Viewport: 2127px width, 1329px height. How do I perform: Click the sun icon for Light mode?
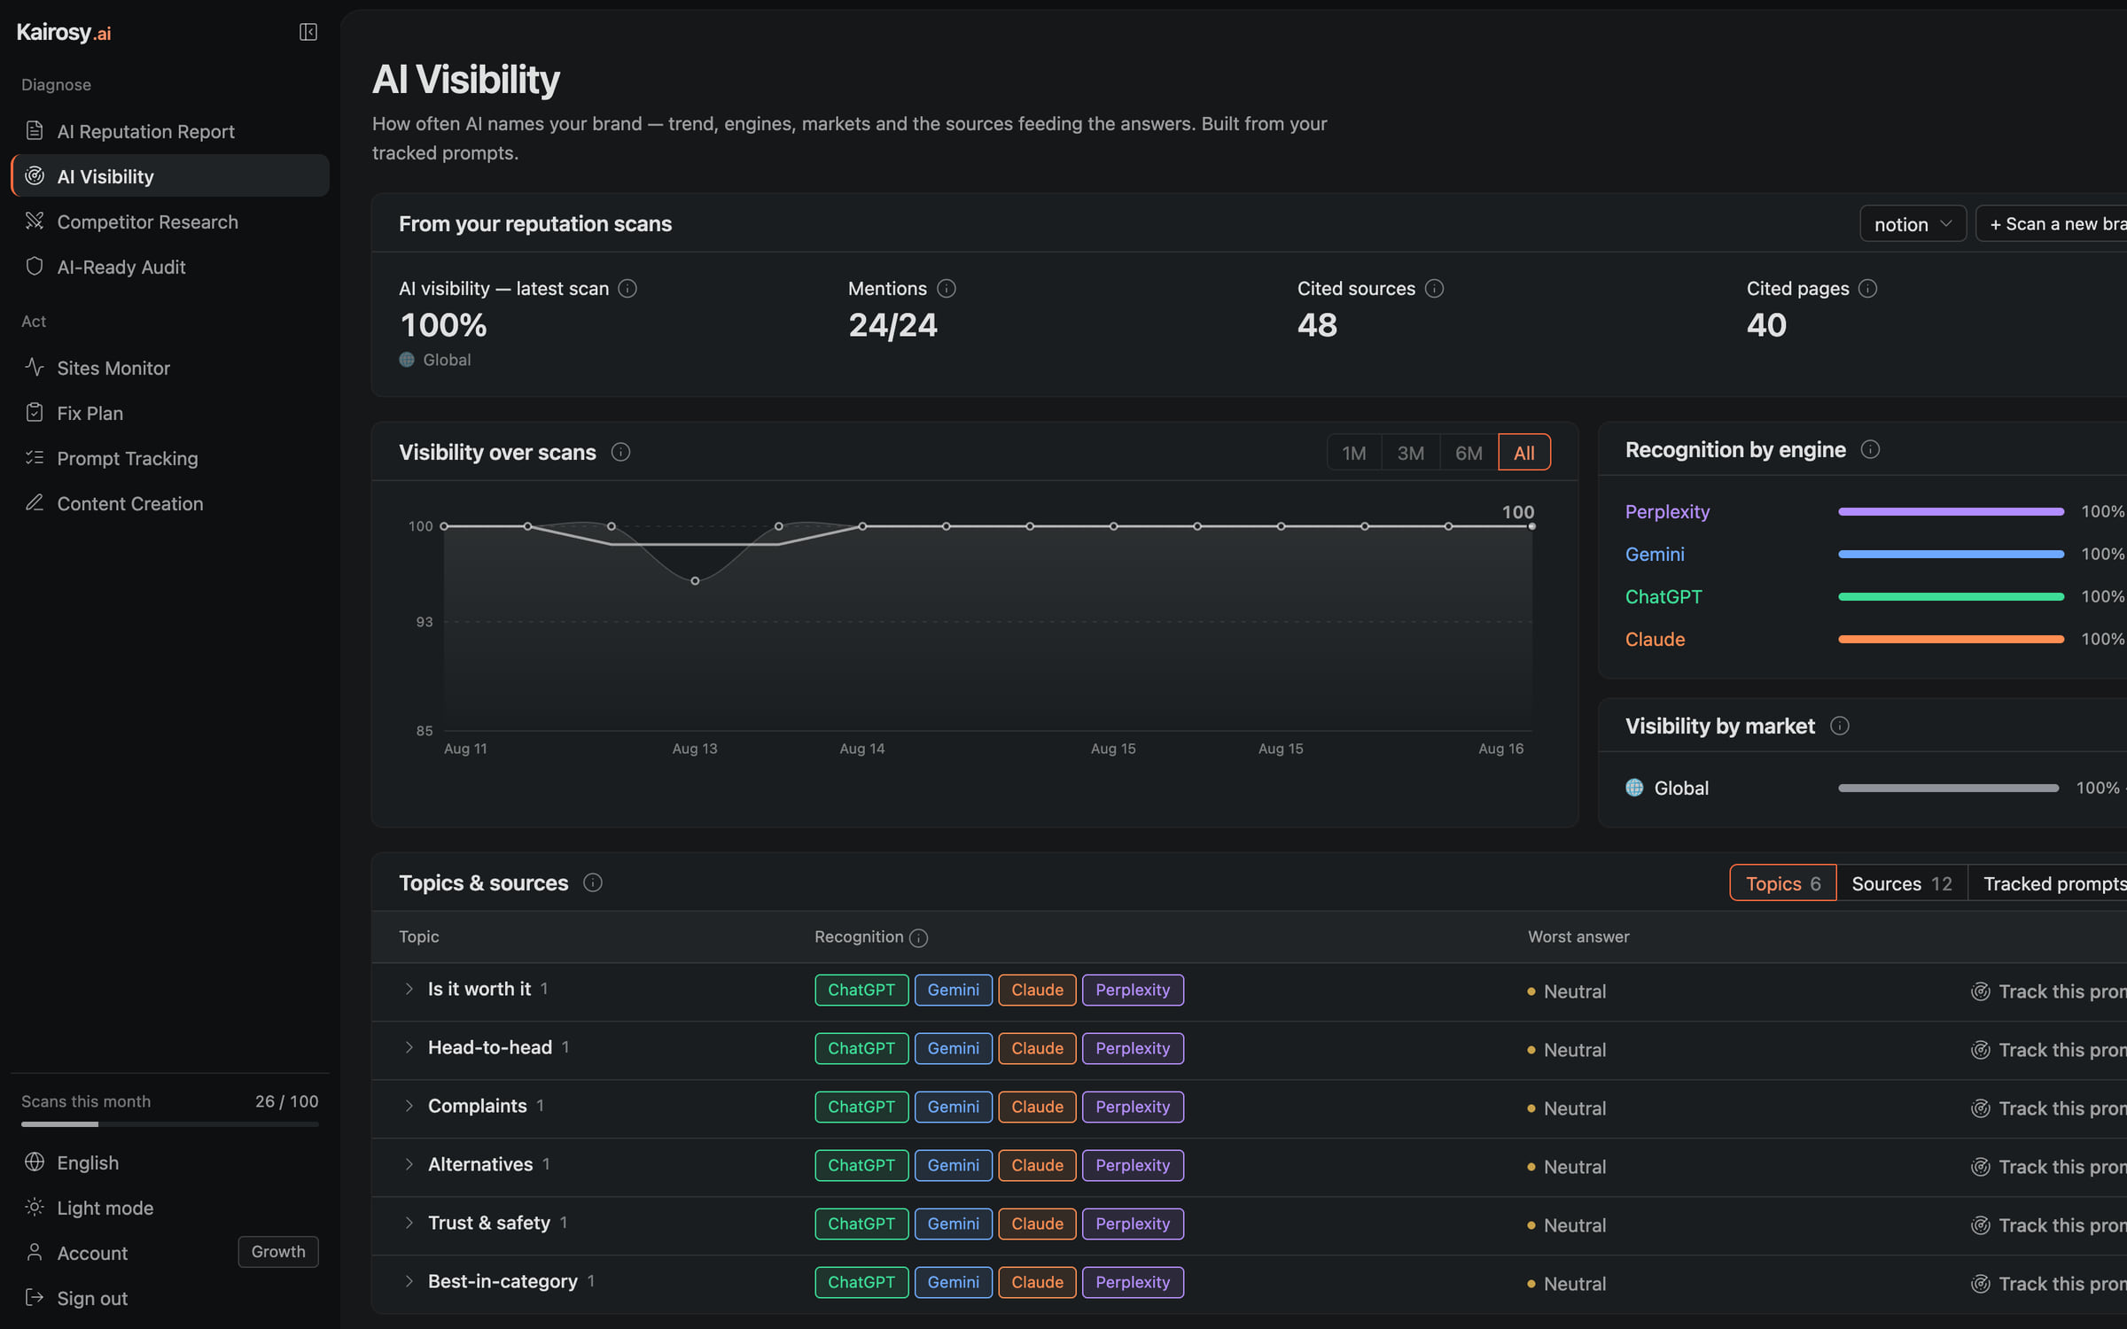click(x=35, y=1208)
